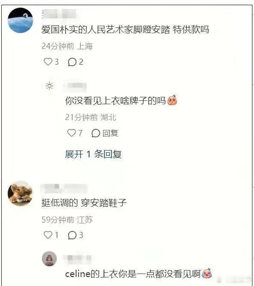Select comment text 爱国朴实的人民艺术家脚蹬安踏

(x=106, y=30)
